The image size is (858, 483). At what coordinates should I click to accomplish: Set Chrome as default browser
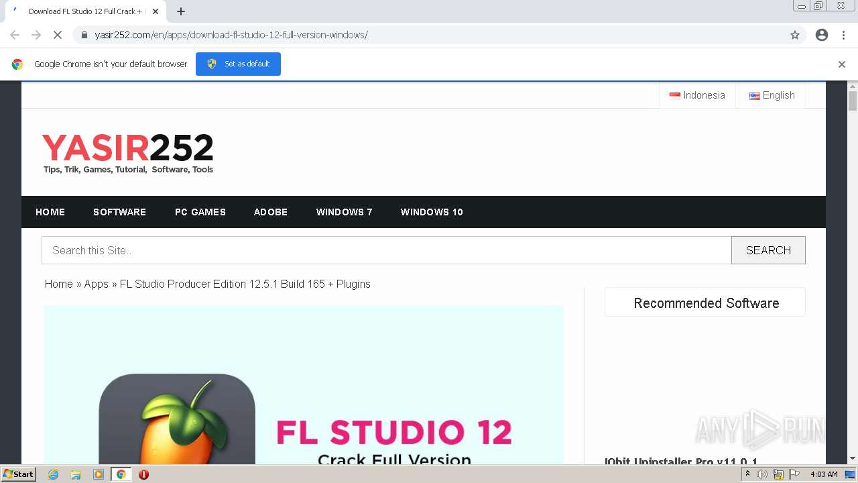click(x=238, y=64)
